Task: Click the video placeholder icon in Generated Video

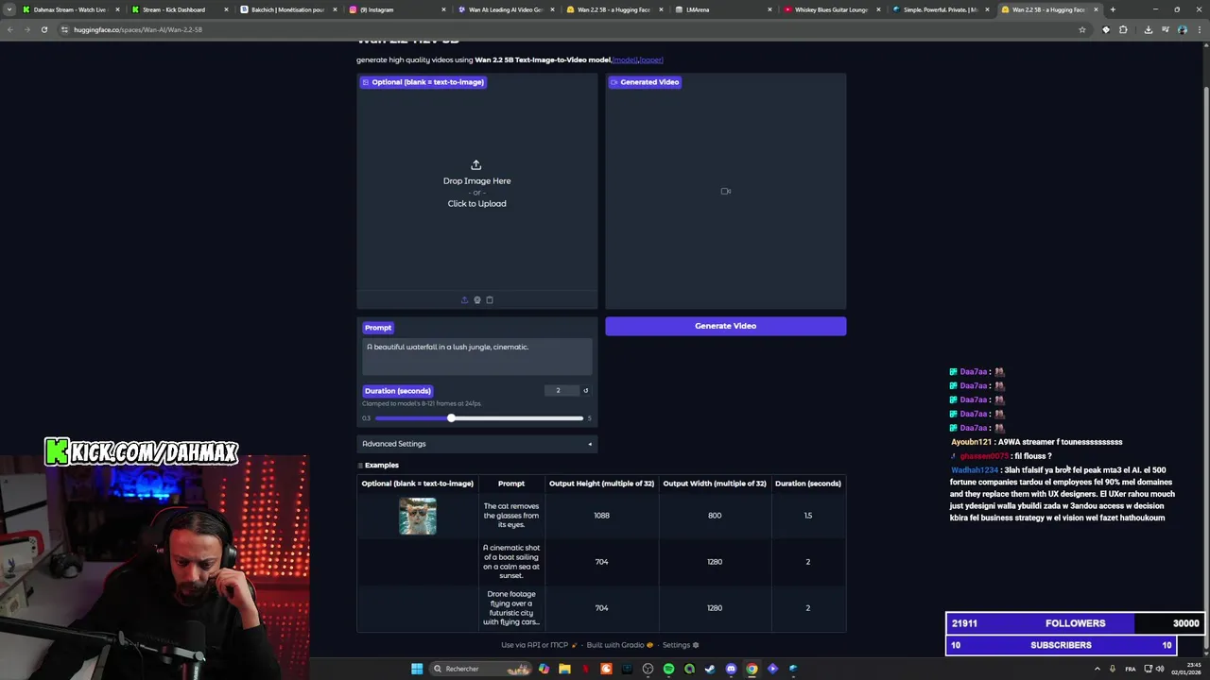Action: (x=726, y=192)
